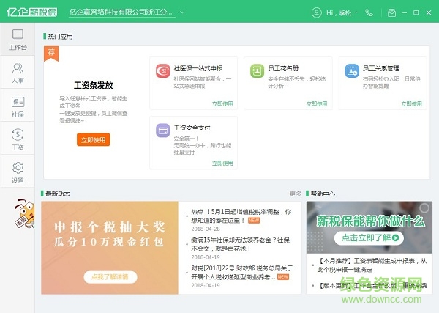Click 立即使用 link under 员工花名册
This screenshot has width=439, height=313.
click(319, 103)
